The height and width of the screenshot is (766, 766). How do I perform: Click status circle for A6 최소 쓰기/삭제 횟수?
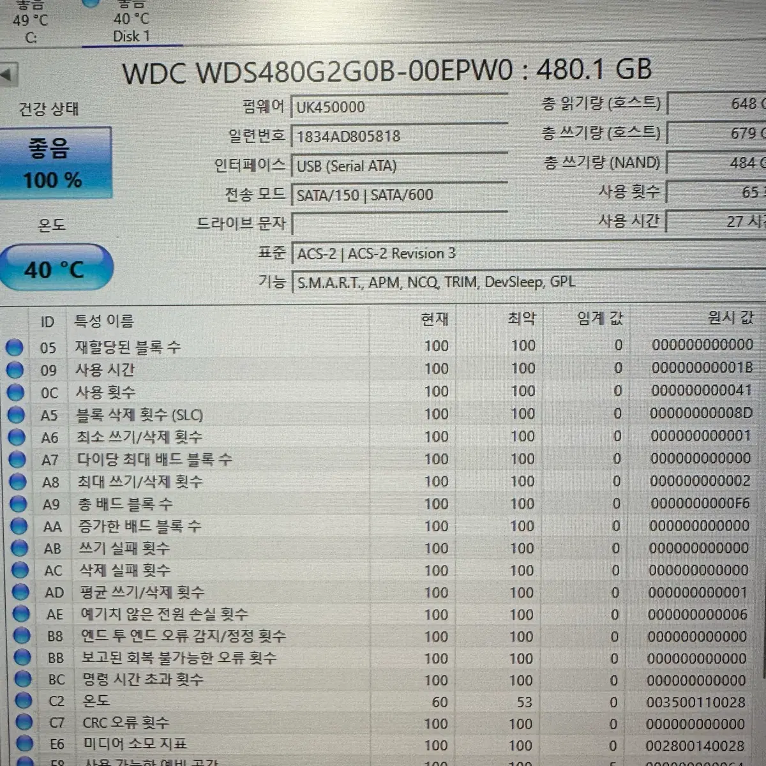coord(17,437)
